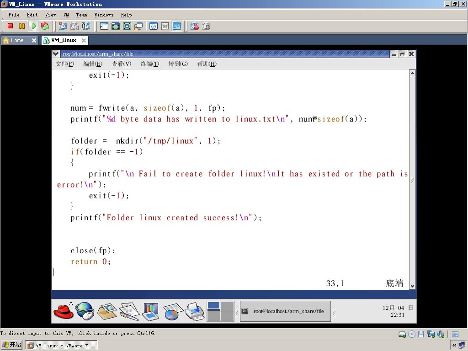This screenshot has width=468, height=351.
Task: Open the File menu in VMware
Action: 14,15
